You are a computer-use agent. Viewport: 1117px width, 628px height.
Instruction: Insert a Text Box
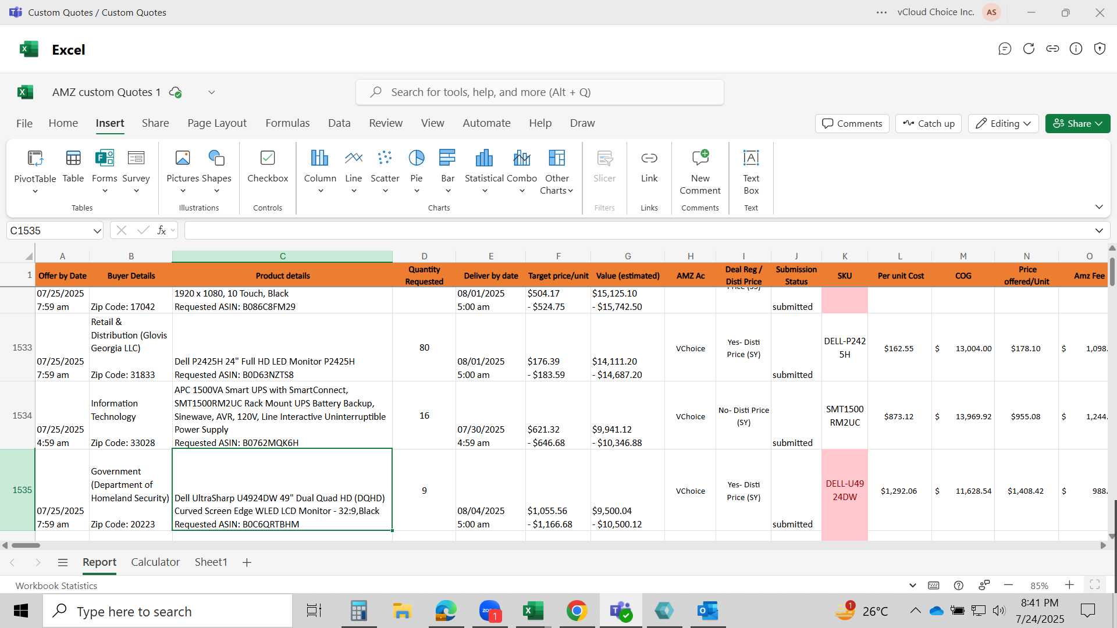pos(751,172)
